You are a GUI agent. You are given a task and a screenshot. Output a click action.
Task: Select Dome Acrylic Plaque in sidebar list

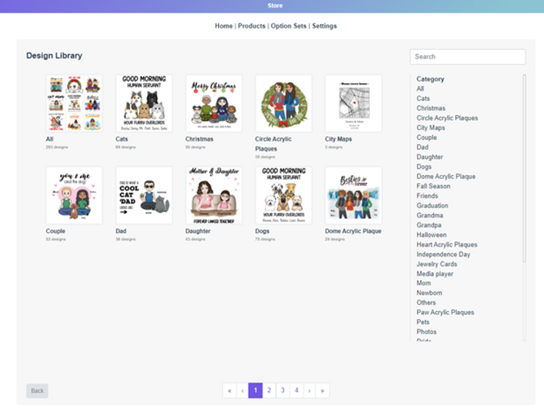446,176
